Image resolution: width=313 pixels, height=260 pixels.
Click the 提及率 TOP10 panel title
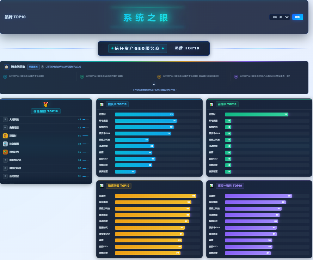tap(117, 104)
